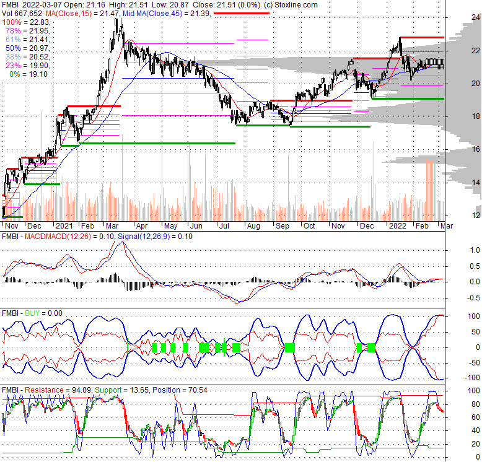Click the 'Vol 667,652' volume readout
The image size is (482, 462).
(22, 14)
